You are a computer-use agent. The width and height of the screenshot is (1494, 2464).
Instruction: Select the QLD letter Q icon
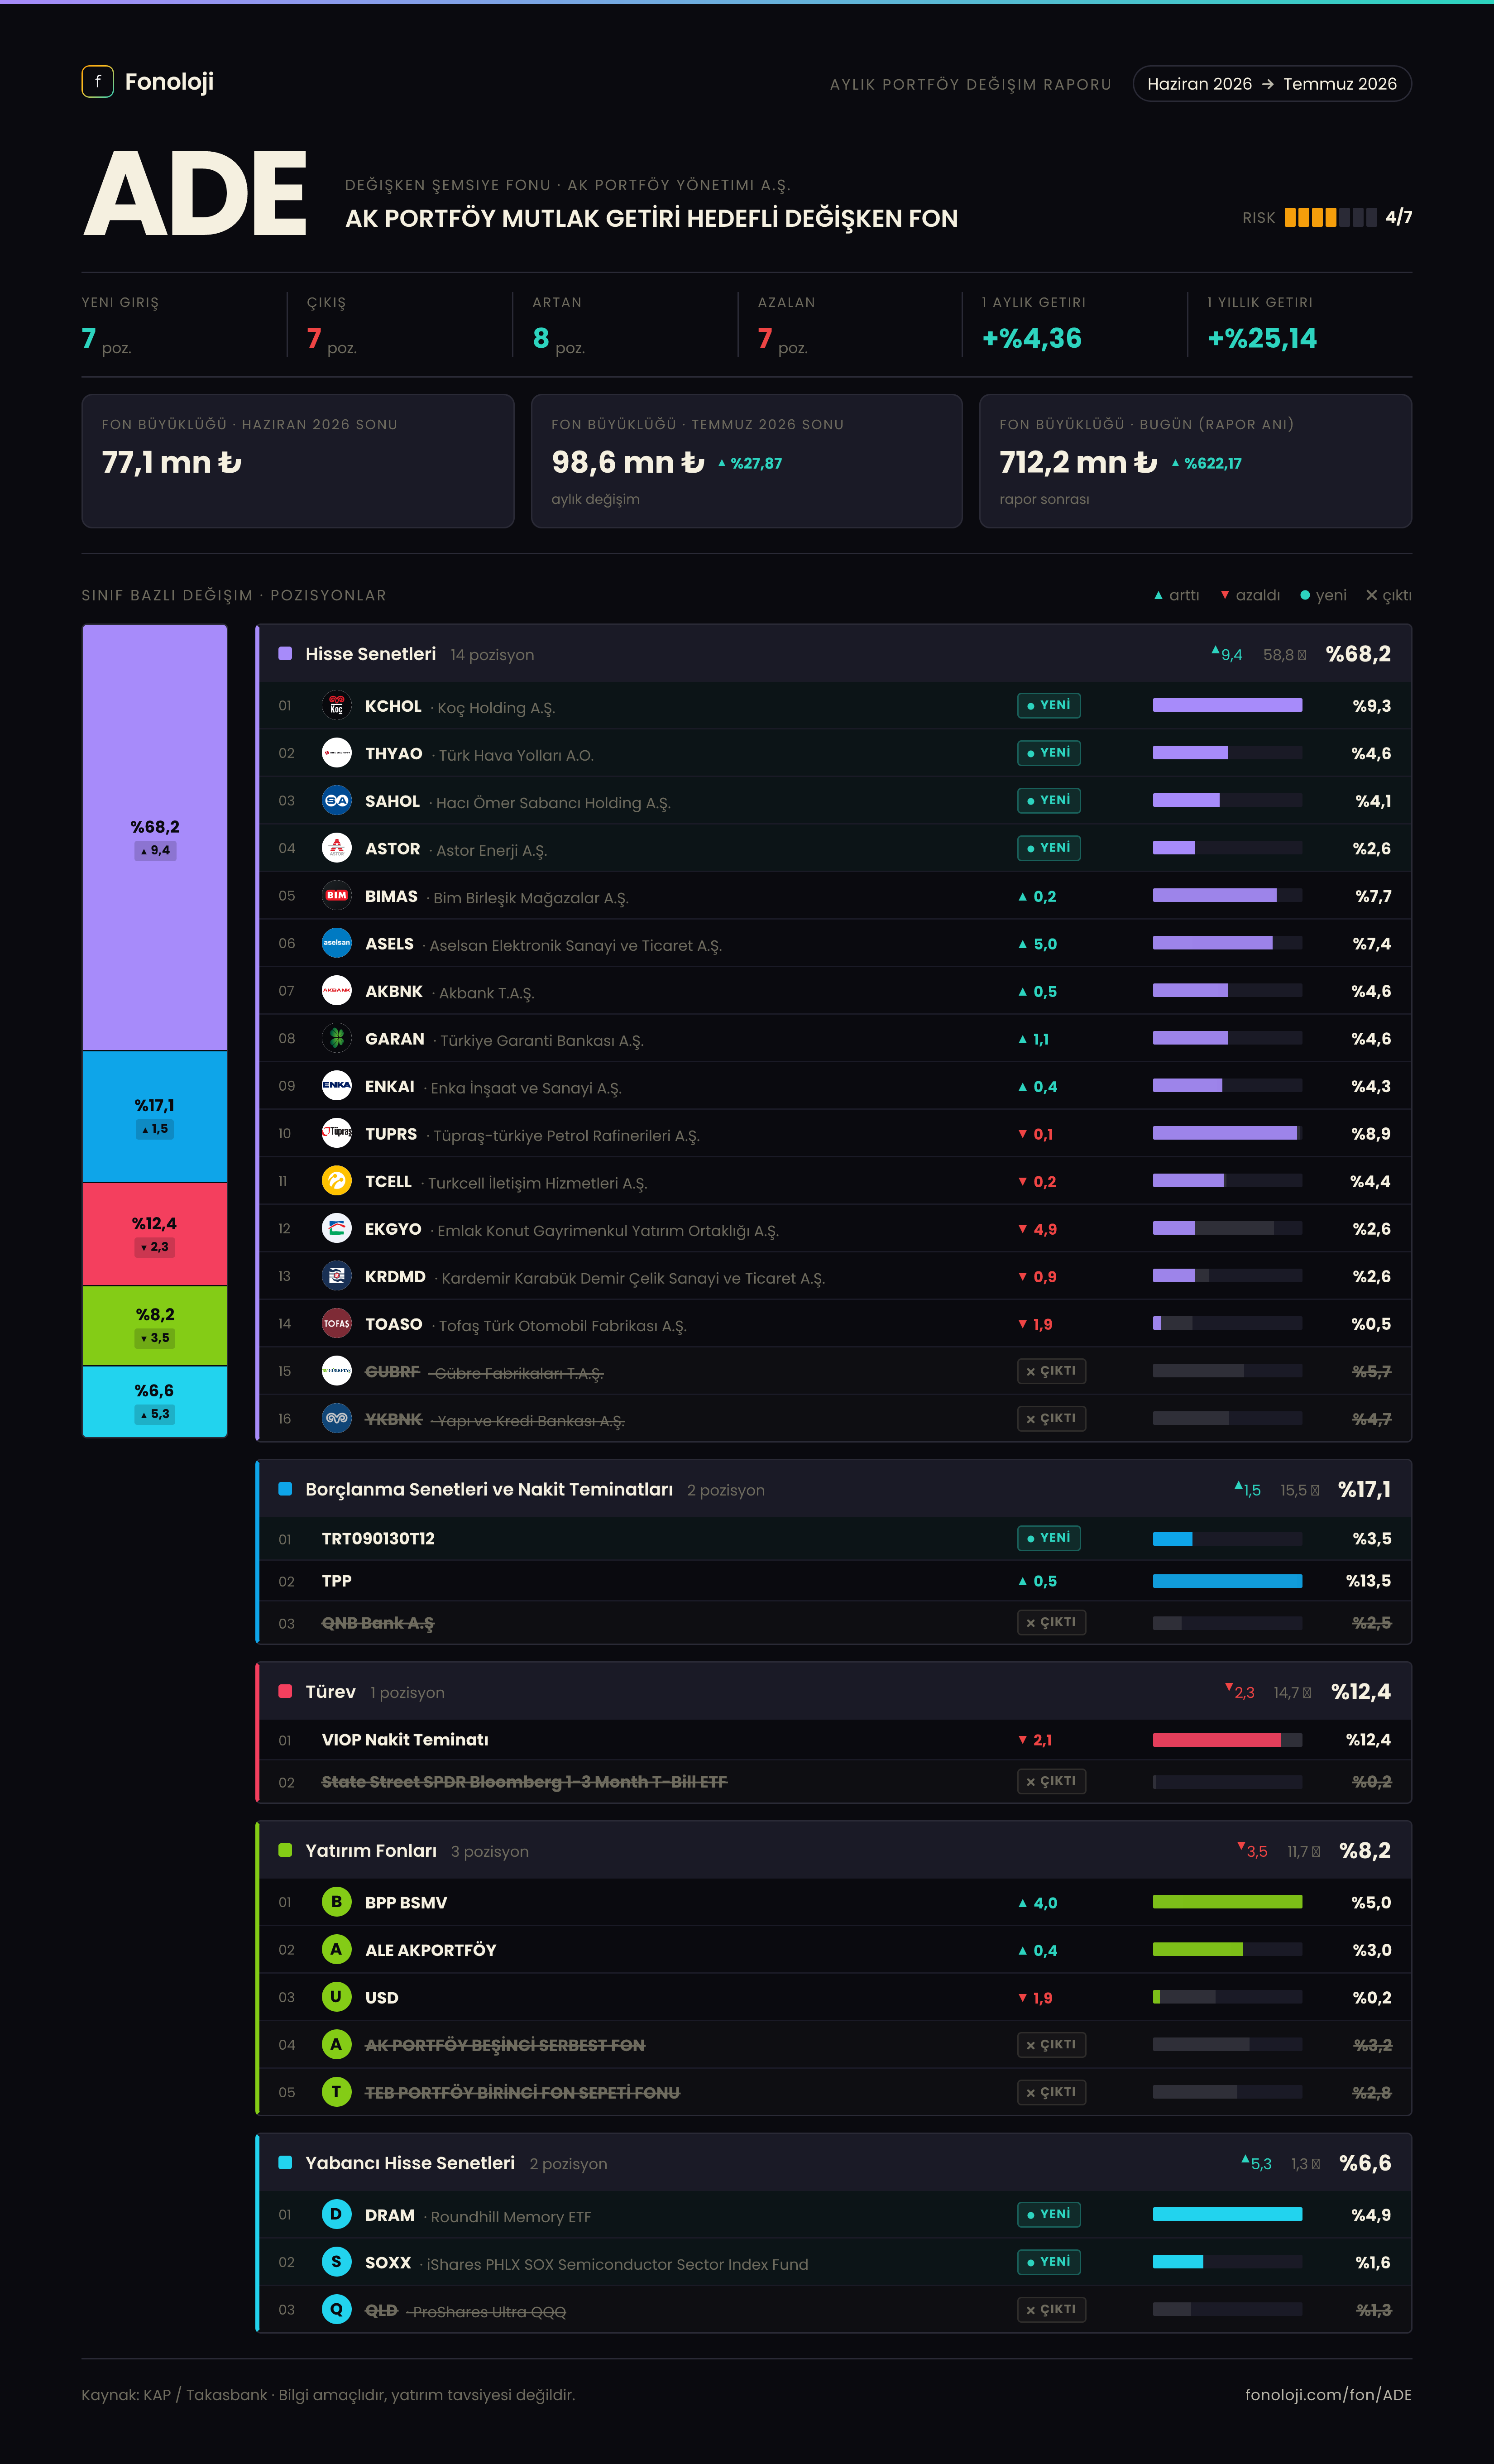tap(337, 2309)
